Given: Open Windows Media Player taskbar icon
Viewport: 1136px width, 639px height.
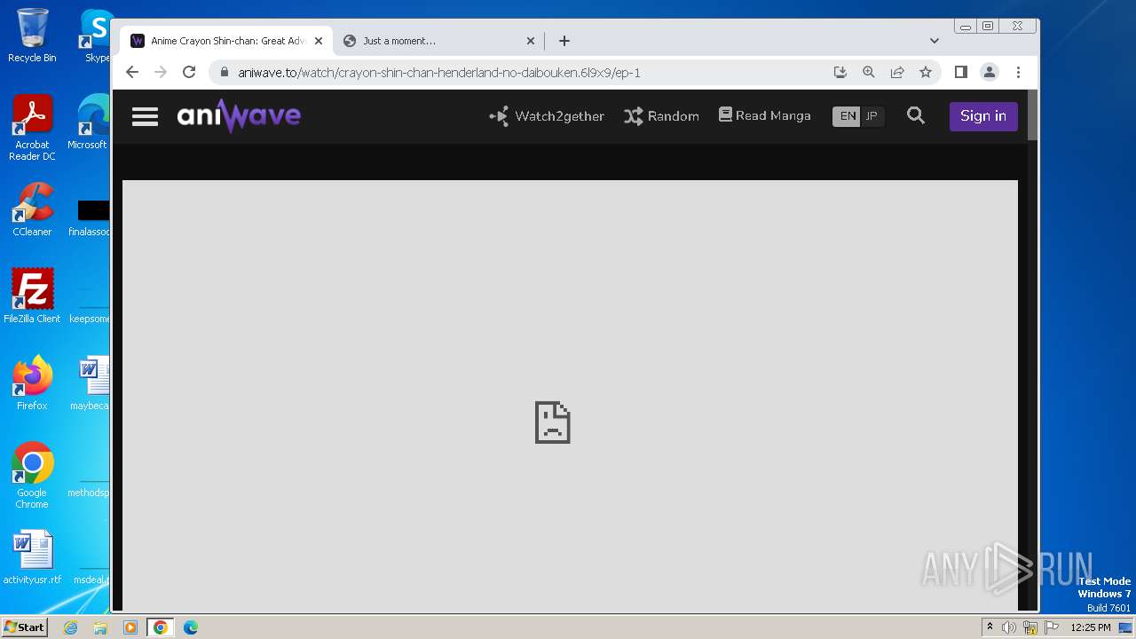Looking at the screenshot, I should [130, 627].
